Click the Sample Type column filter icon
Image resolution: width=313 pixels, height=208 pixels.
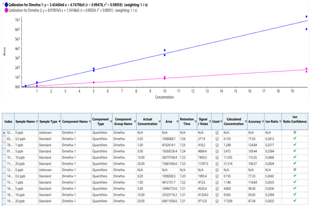click(59, 121)
